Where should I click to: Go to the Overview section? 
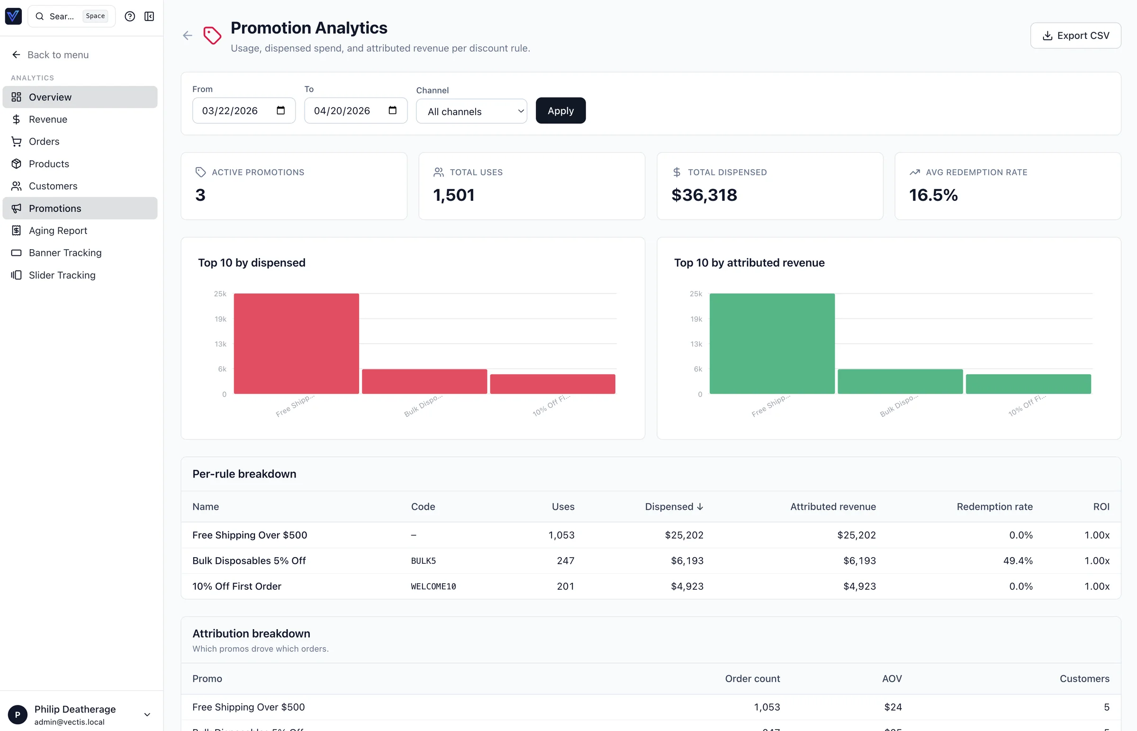point(50,97)
